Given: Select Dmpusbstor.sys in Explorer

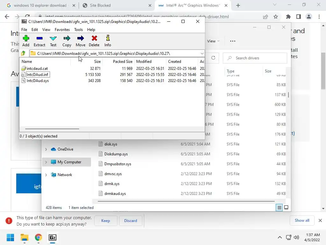Looking at the screenshot, I should [118, 164].
